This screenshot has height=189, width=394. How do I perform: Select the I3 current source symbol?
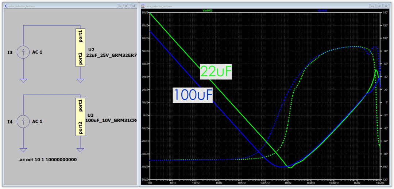click(x=23, y=52)
